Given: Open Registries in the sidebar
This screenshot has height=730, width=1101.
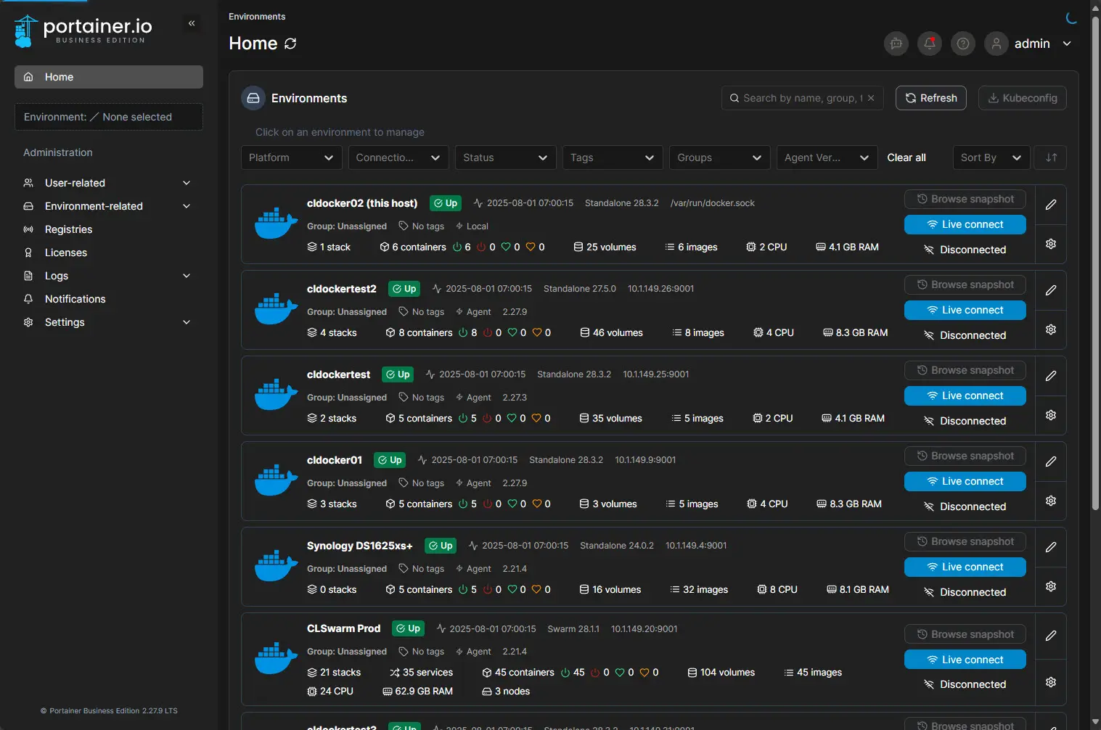Looking at the screenshot, I should (x=109, y=229).
